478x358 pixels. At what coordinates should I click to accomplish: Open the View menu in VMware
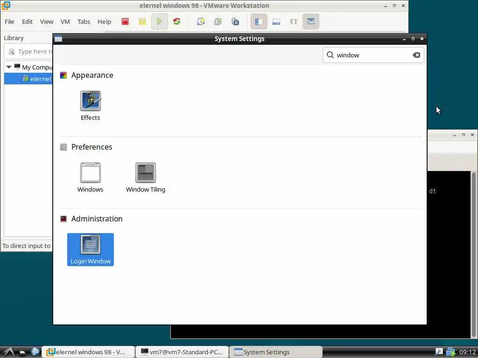pyautogui.click(x=47, y=21)
